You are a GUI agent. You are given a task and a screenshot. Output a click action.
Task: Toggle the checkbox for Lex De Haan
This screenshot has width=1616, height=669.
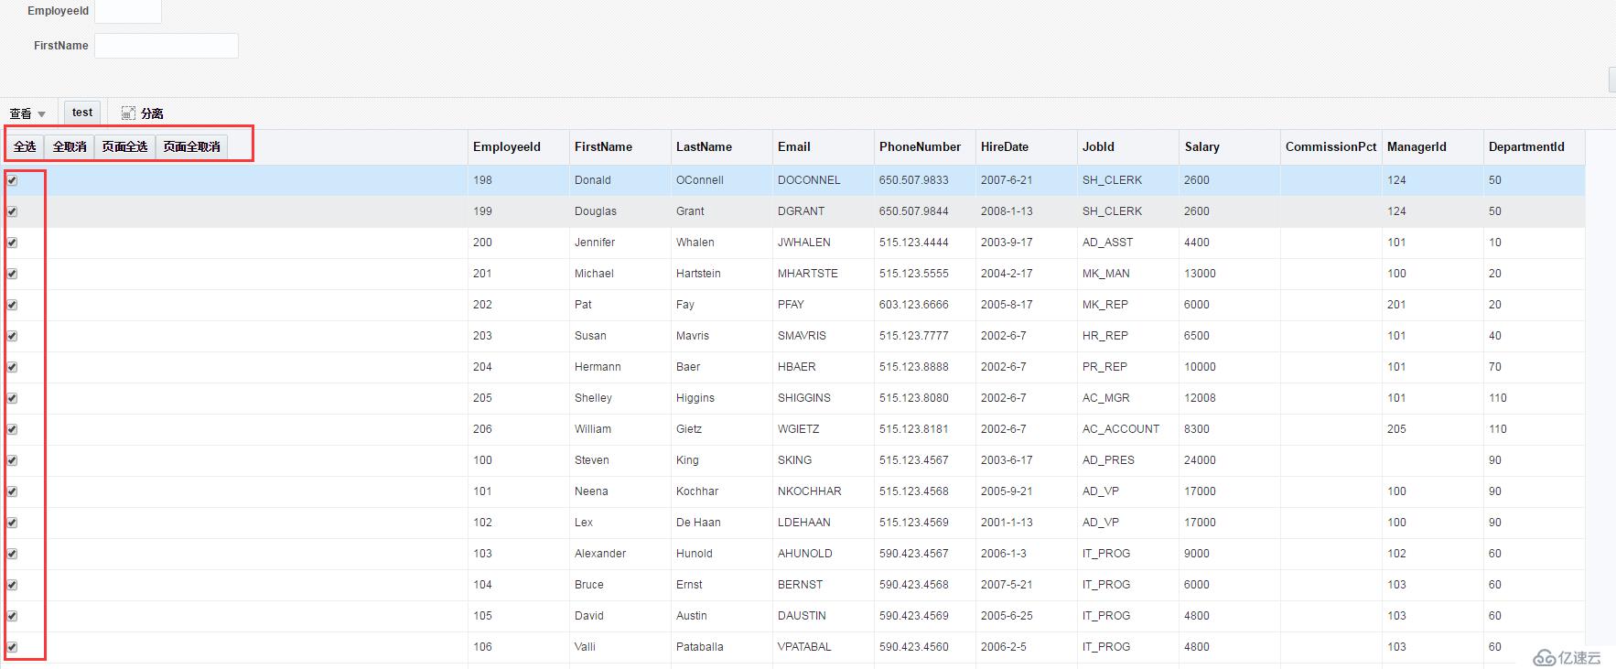coord(12,523)
